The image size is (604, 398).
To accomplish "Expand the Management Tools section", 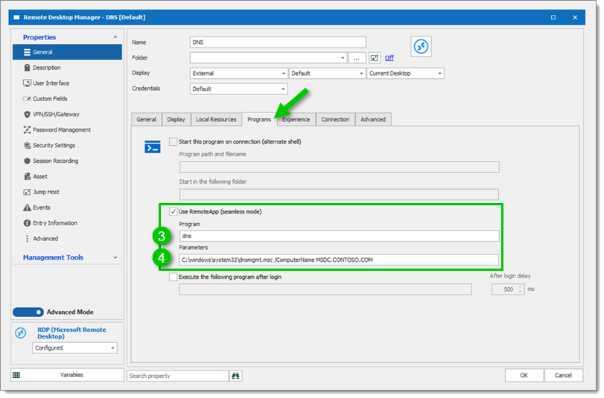I will (x=115, y=257).
